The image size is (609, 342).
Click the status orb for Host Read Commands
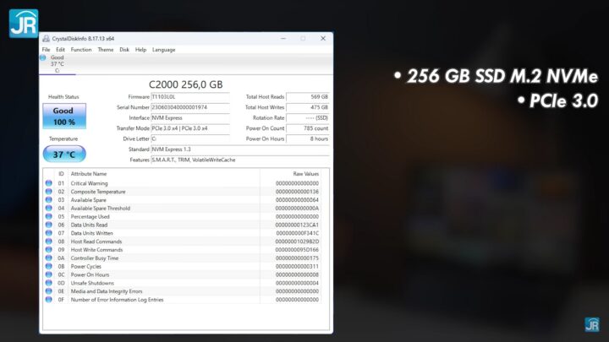(x=48, y=242)
